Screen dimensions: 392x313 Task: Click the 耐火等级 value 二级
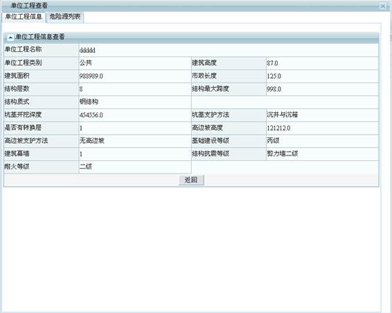click(86, 167)
